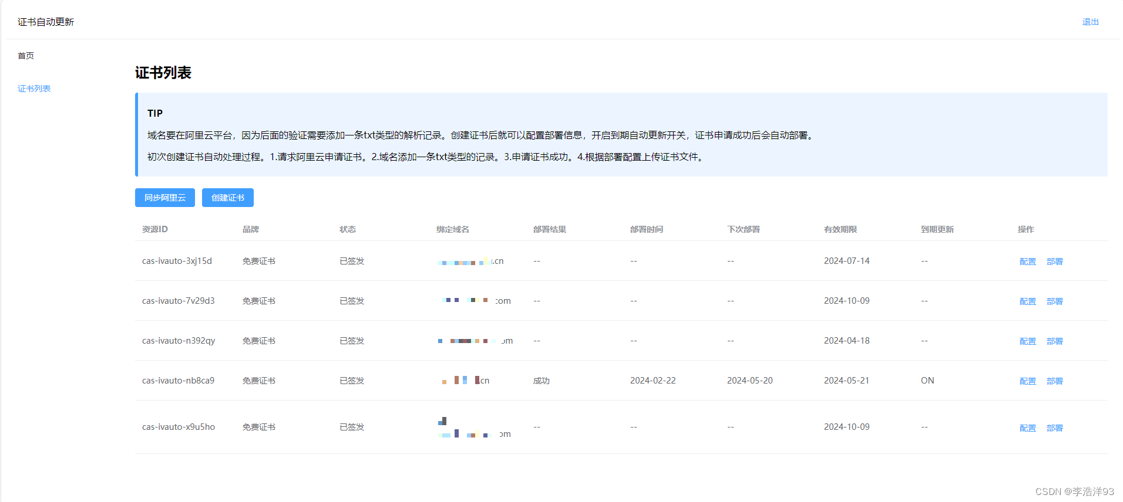Click the 退出 logout link

tap(1090, 22)
